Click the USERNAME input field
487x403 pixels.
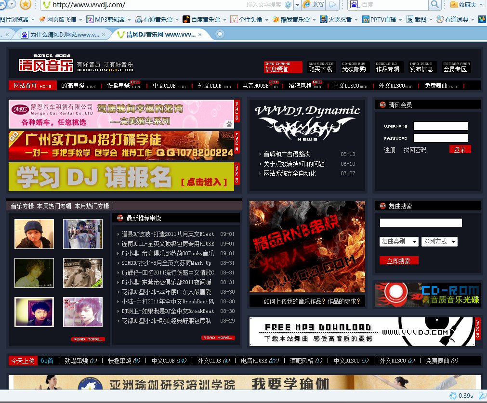pos(440,126)
